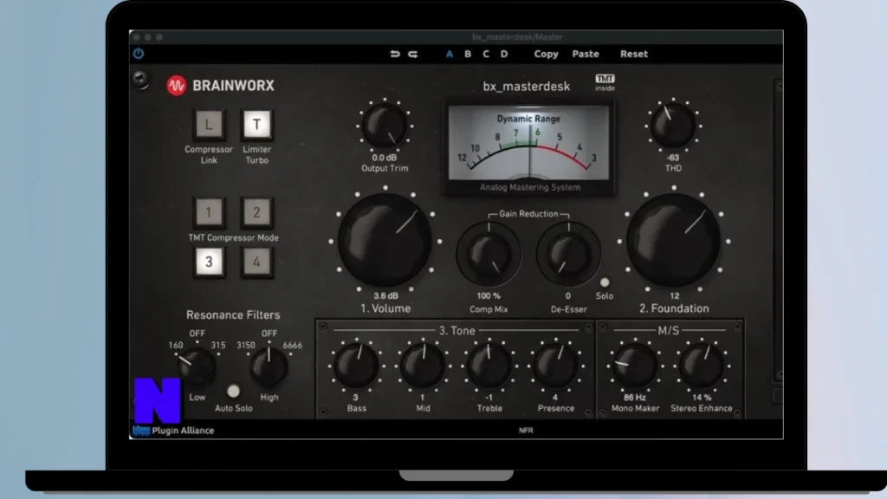
Task: Toggle the Auto Solo button
Action: click(x=233, y=391)
